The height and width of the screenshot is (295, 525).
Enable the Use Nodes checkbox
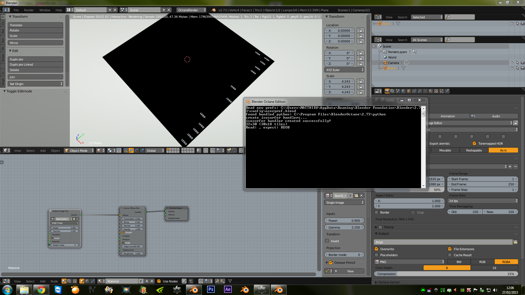(159, 281)
